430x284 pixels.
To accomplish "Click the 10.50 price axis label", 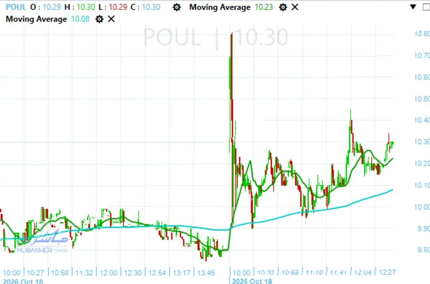I will (422, 99).
